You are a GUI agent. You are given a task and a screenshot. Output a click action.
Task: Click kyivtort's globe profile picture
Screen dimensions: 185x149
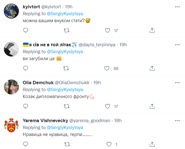[x=11, y=12]
